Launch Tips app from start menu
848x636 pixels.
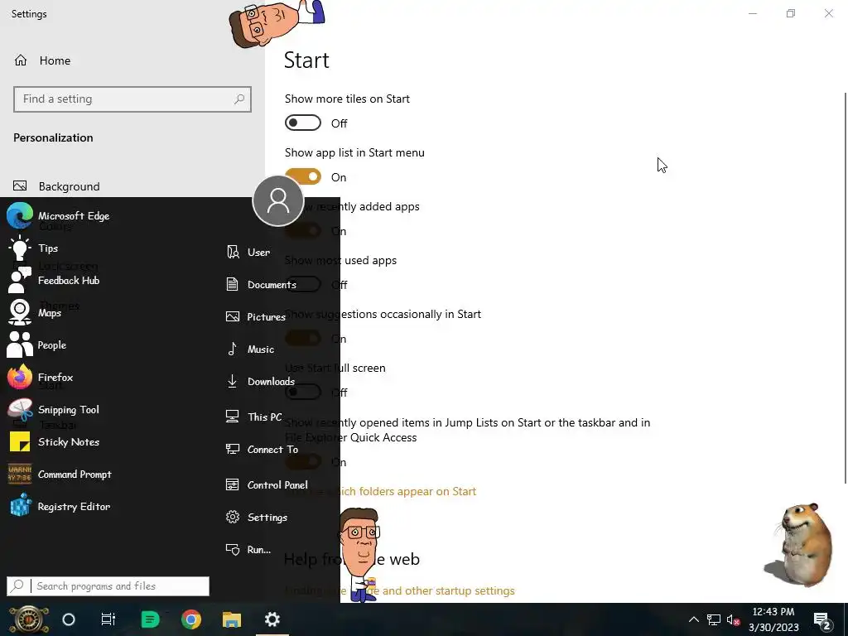(x=33, y=248)
